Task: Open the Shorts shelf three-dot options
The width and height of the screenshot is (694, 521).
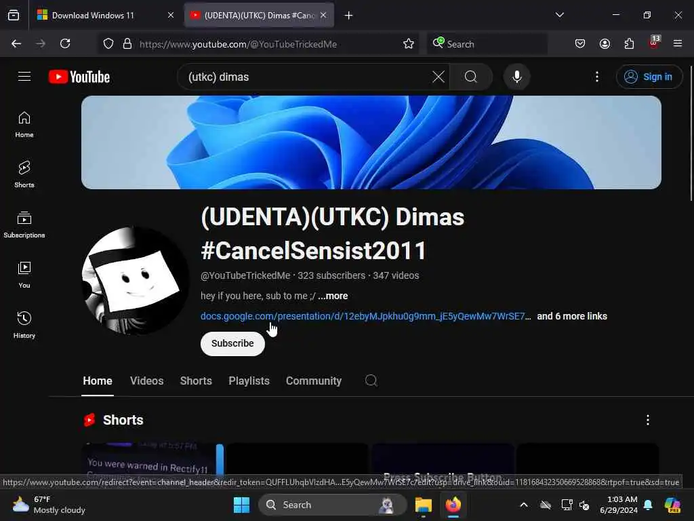Action: tap(647, 420)
